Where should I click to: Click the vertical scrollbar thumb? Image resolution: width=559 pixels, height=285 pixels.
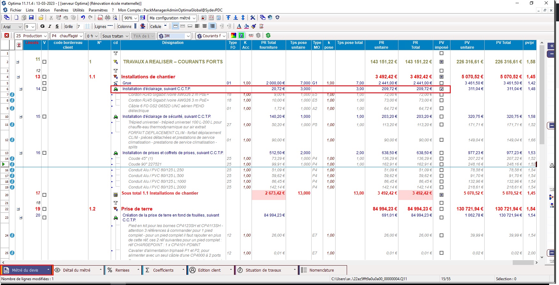(542, 94)
